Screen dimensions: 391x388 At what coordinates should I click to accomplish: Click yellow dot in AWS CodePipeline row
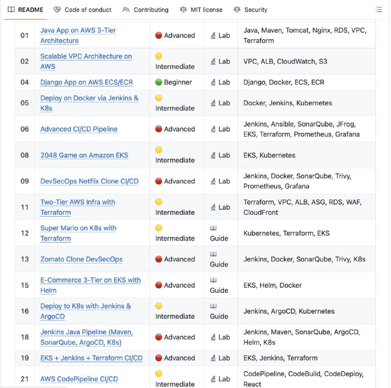pyautogui.click(x=158, y=373)
